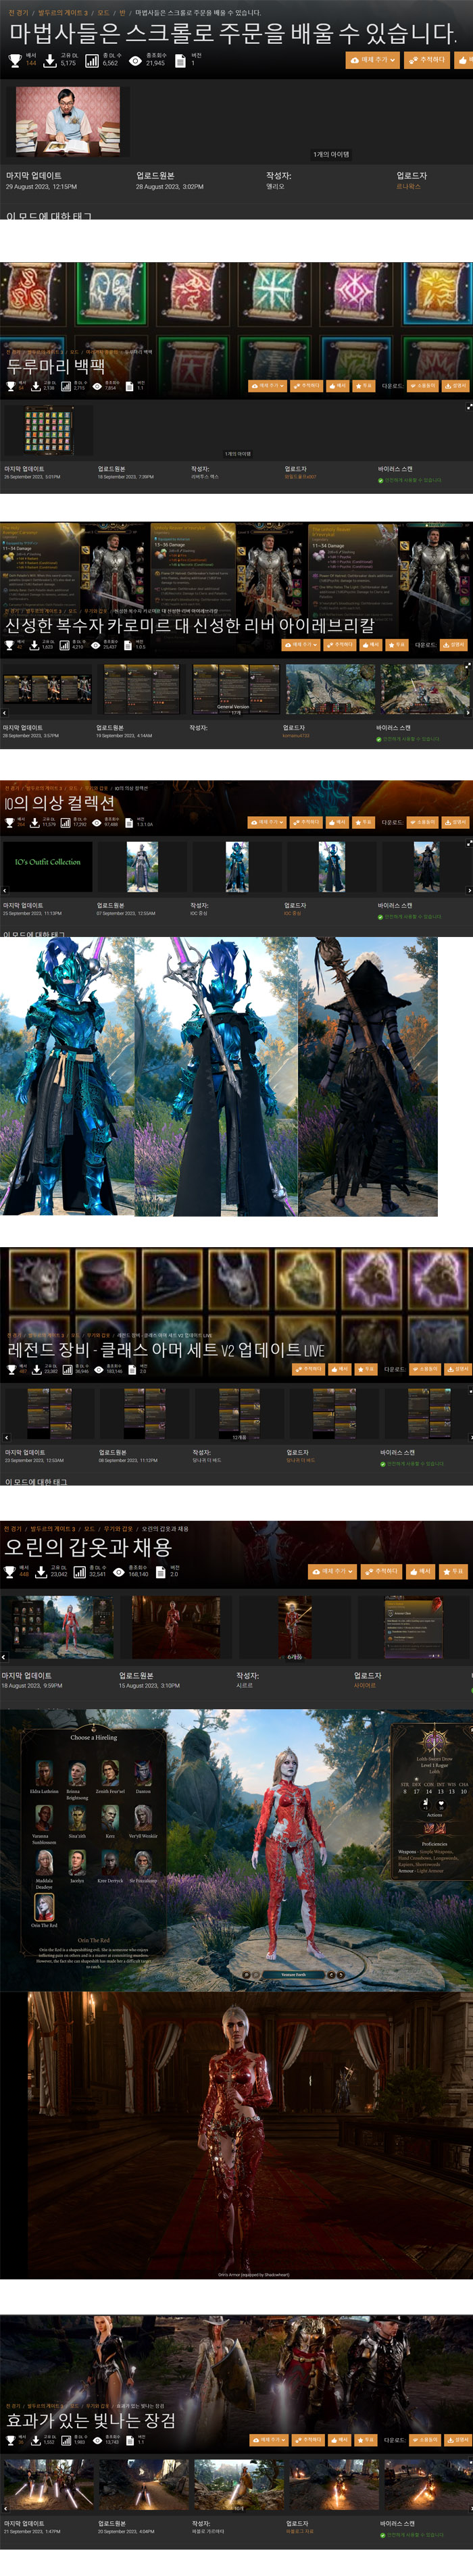Advance IO의 의상 컬렉션 gallery right arrow

click(x=469, y=889)
